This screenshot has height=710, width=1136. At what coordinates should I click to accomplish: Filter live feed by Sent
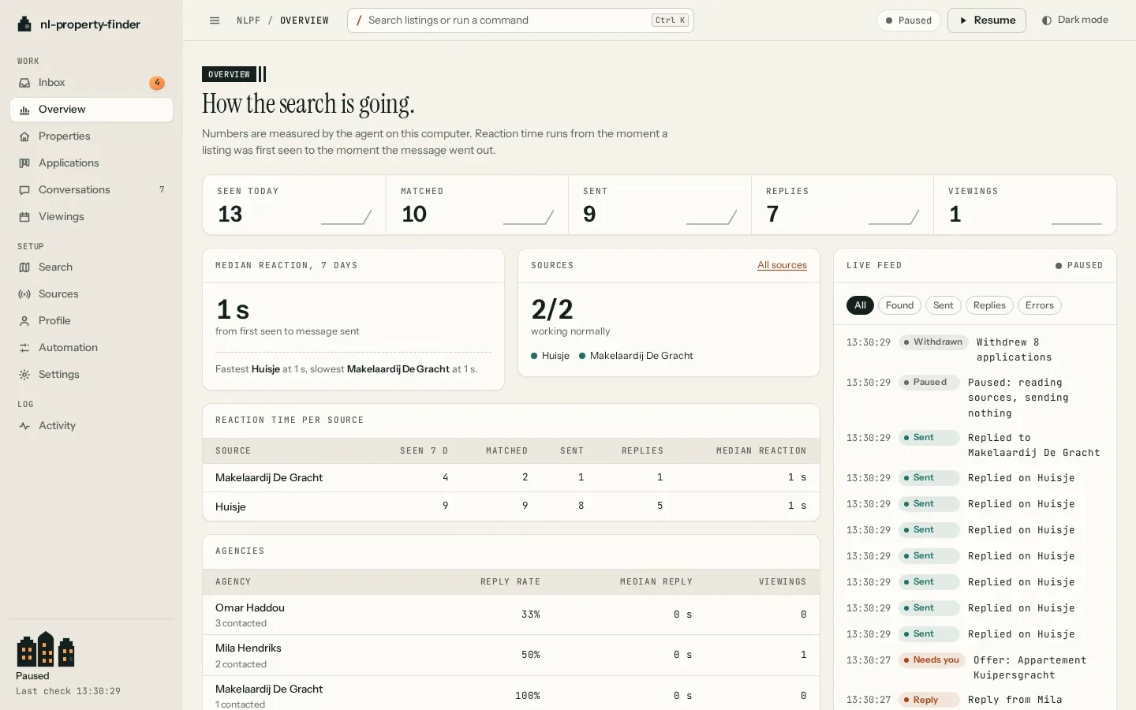click(944, 305)
